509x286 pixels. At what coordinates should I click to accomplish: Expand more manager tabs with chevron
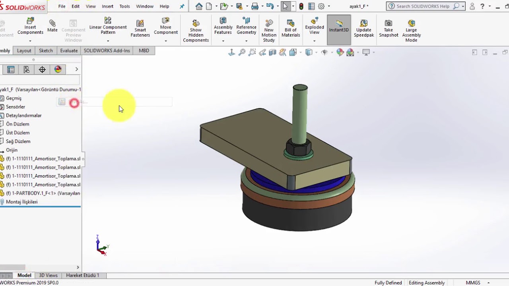click(x=77, y=70)
